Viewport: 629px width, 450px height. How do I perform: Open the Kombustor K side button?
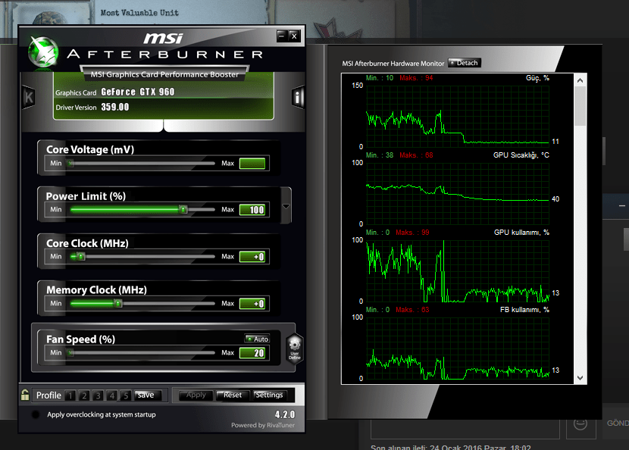[x=29, y=97]
